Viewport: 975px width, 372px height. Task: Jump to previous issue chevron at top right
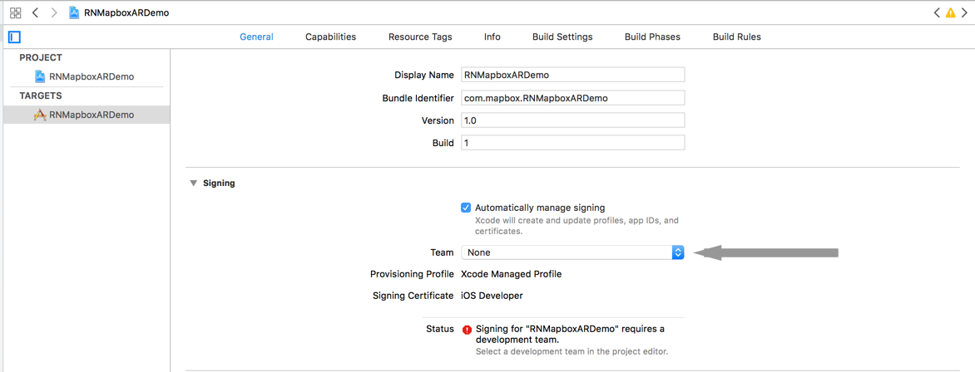pyautogui.click(x=937, y=13)
